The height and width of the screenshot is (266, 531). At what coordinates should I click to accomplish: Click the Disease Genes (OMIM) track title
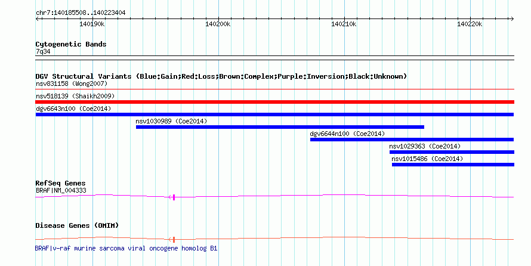(x=77, y=225)
